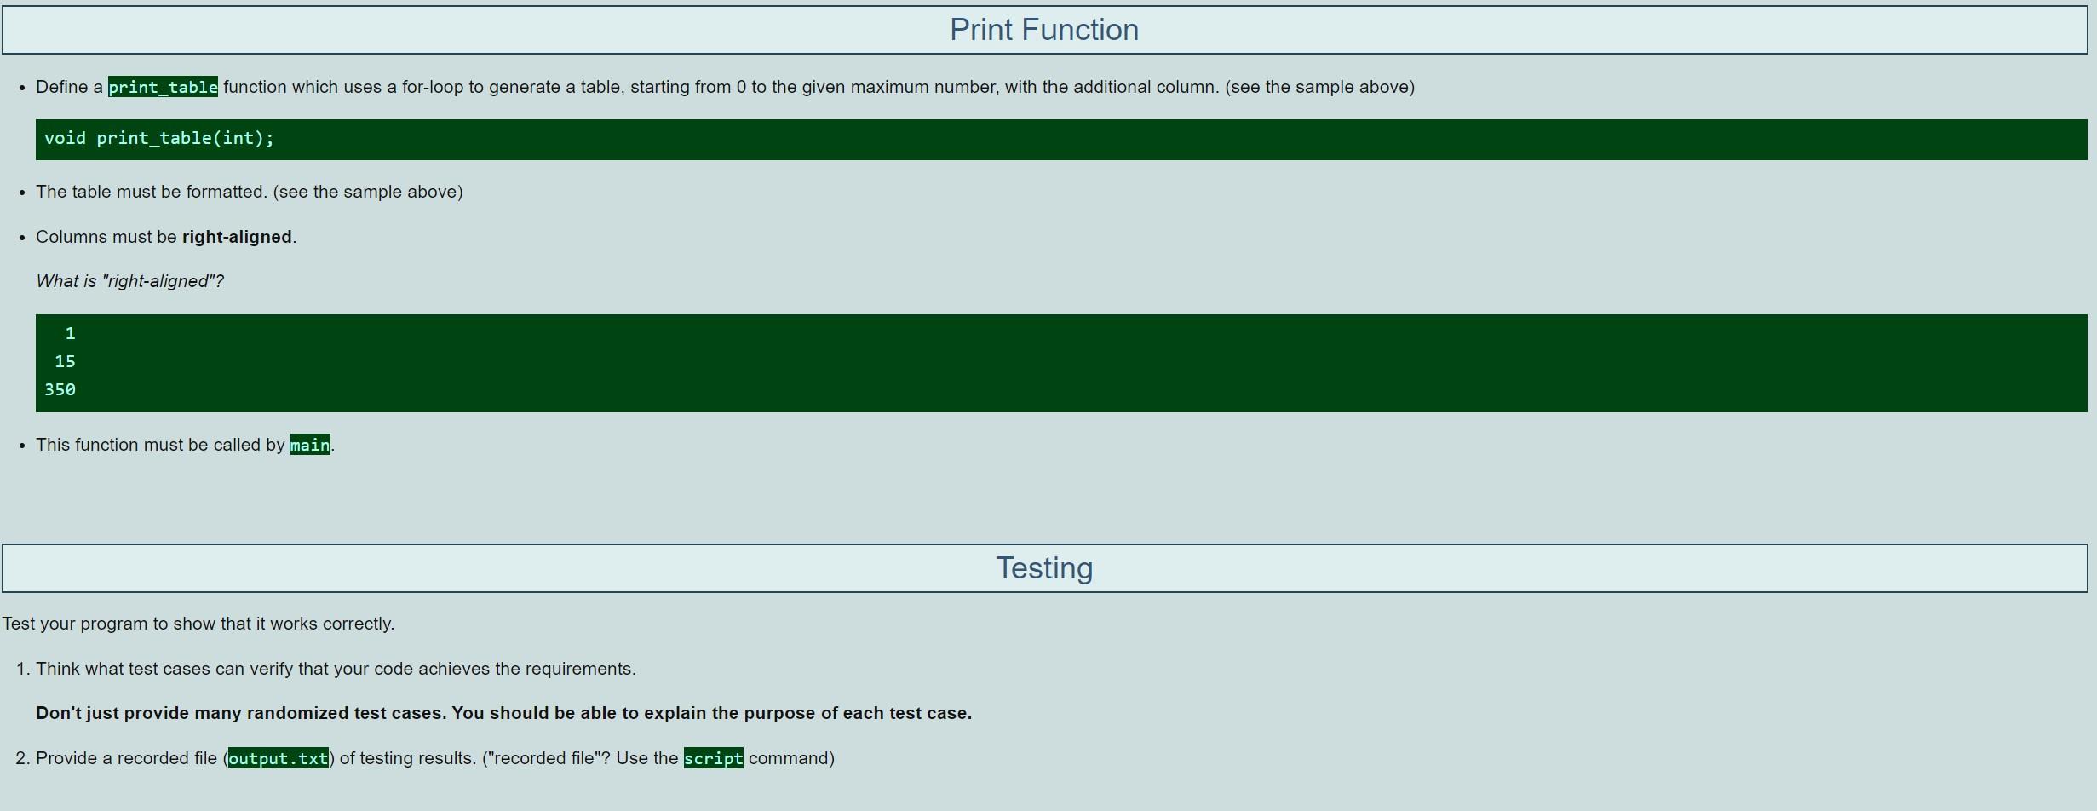Click the void print_table(int); code line

point(159,138)
